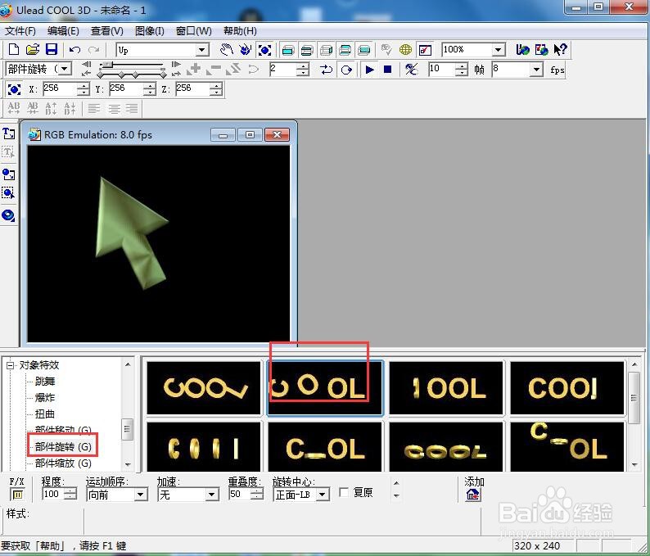Open the 旋转中心 dropdown showing 正面-LB
This screenshot has width=650, height=556.
(x=323, y=495)
